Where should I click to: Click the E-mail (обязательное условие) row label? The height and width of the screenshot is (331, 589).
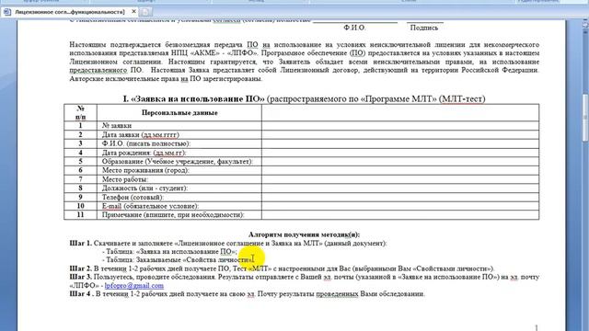coord(150,206)
